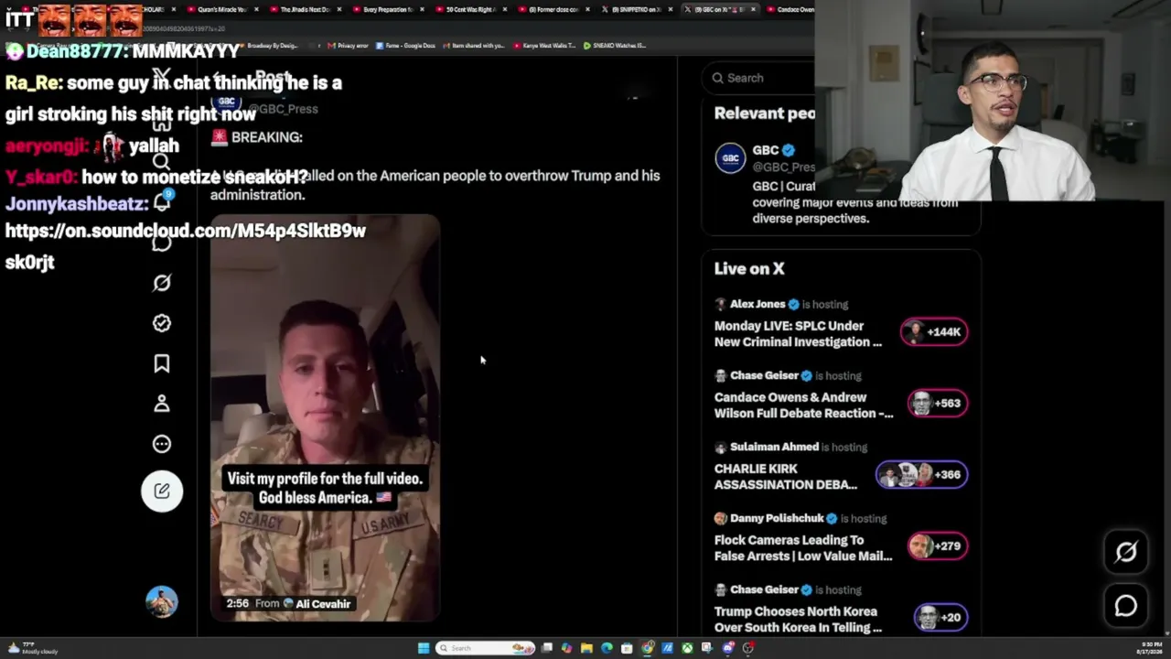Click the Live on X heading

click(749, 268)
